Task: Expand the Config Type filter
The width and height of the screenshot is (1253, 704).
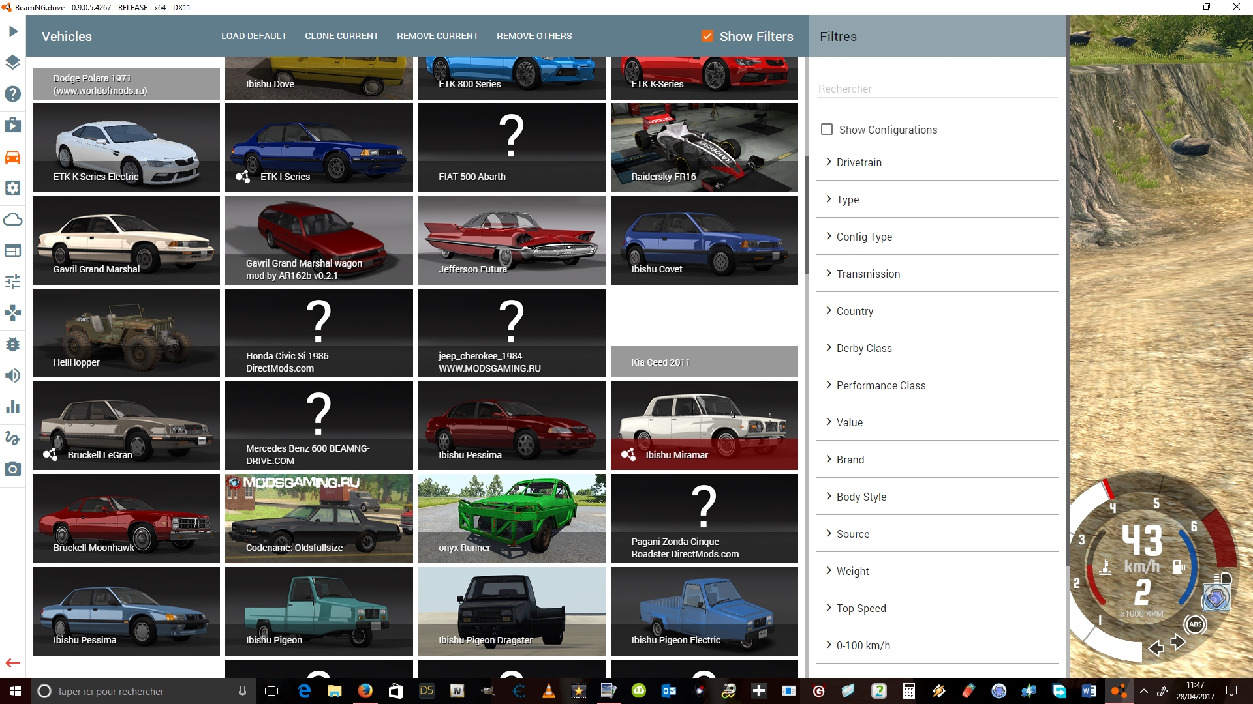Action: pyautogui.click(x=937, y=237)
